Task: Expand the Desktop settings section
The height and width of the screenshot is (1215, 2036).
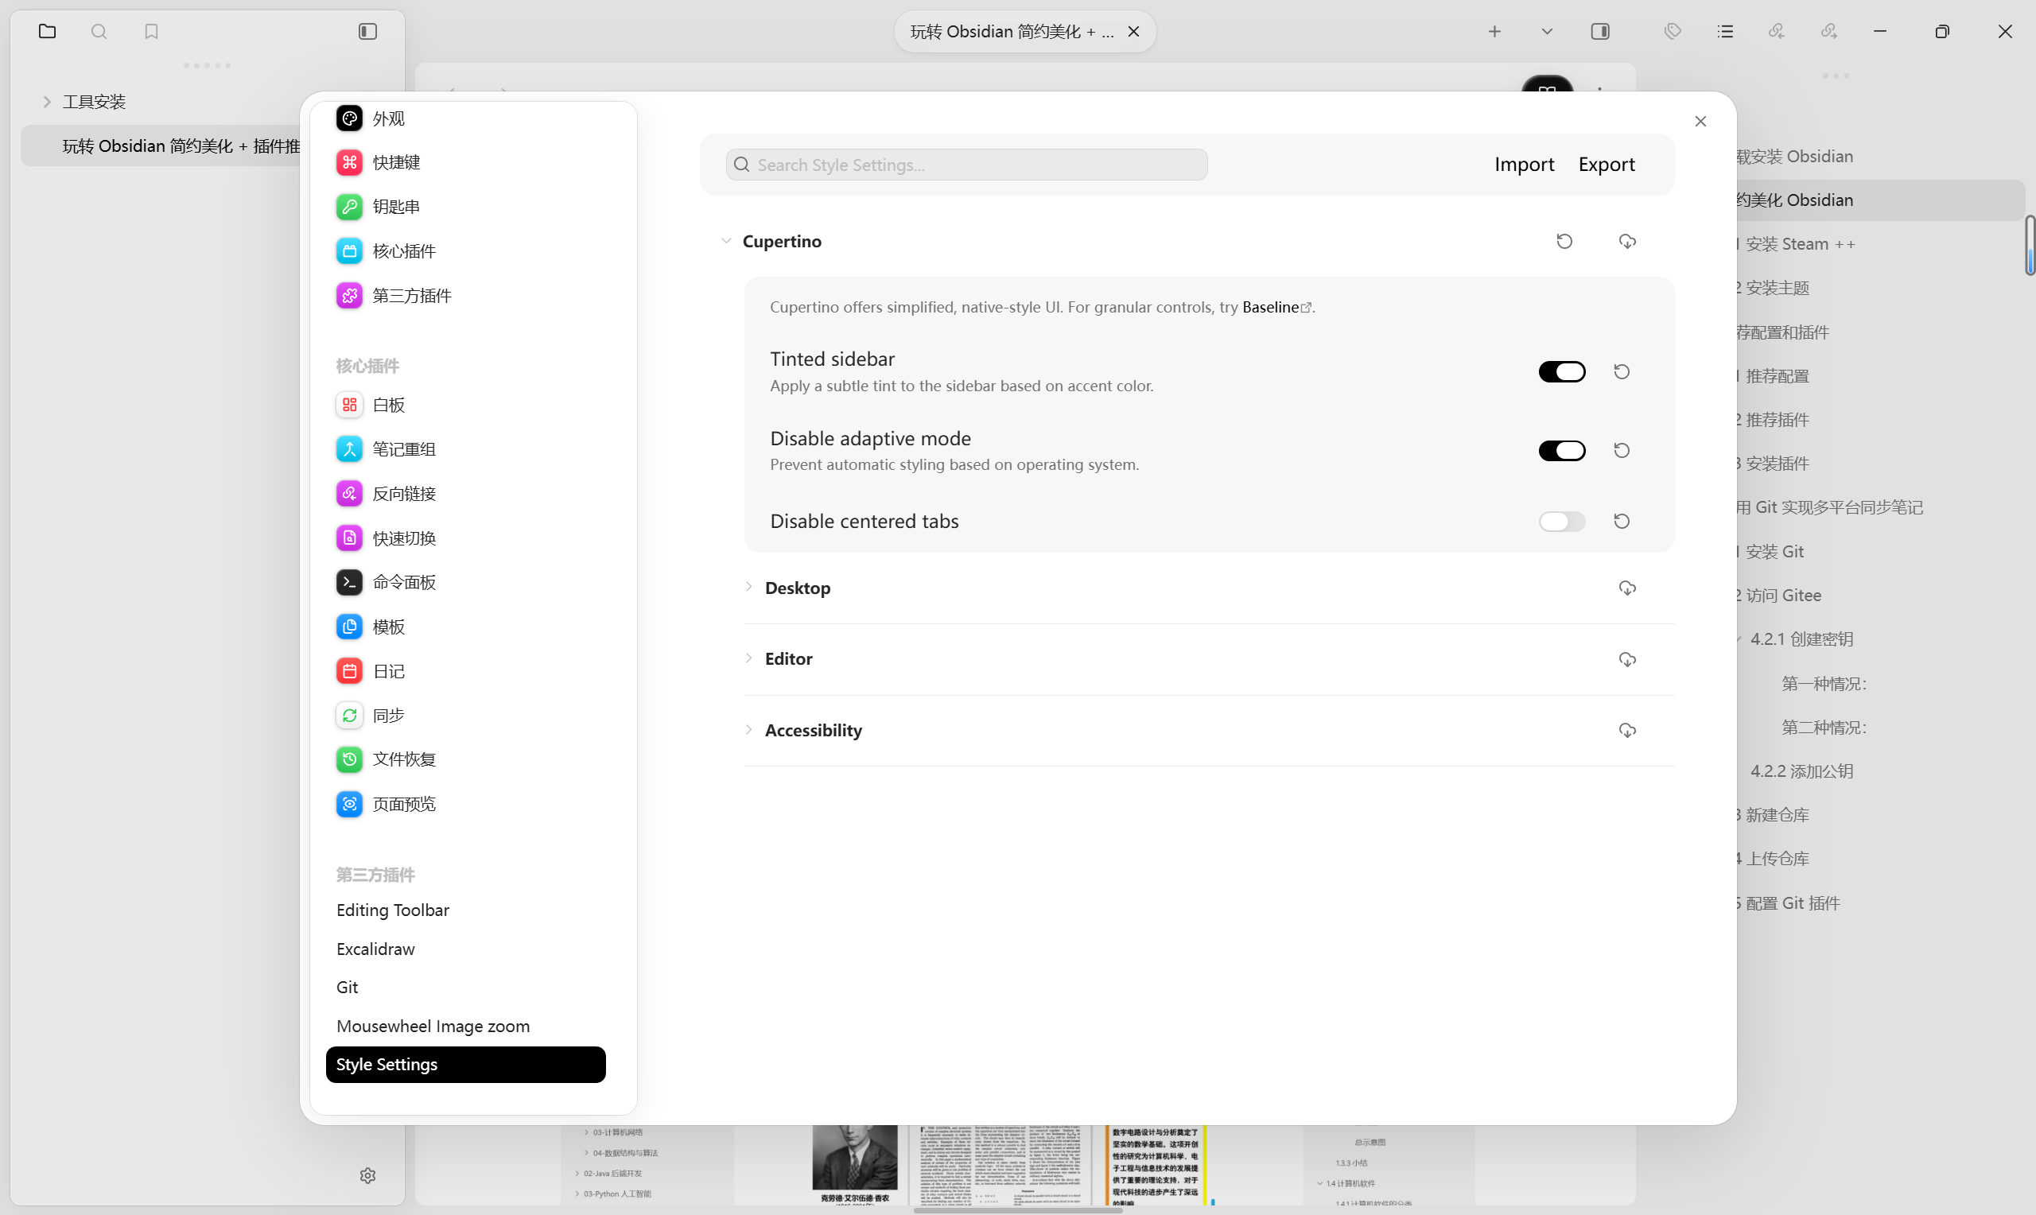Action: [x=797, y=588]
